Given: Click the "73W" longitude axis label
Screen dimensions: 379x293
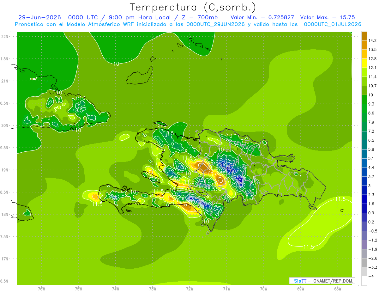Looking at the screenshot, I should point(153,289).
